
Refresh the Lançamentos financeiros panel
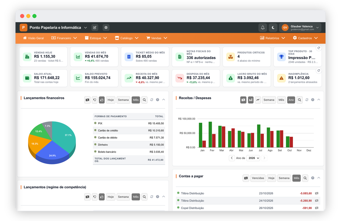coord(152,100)
